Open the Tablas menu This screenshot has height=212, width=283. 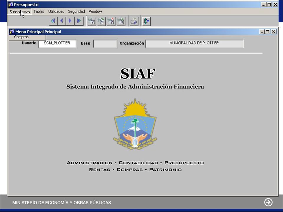click(x=39, y=11)
